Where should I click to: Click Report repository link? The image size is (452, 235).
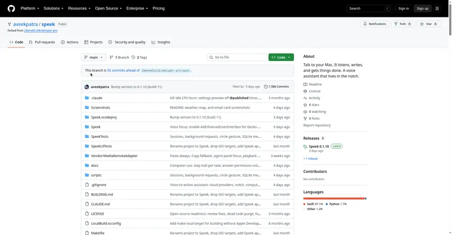pyautogui.click(x=317, y=125)
